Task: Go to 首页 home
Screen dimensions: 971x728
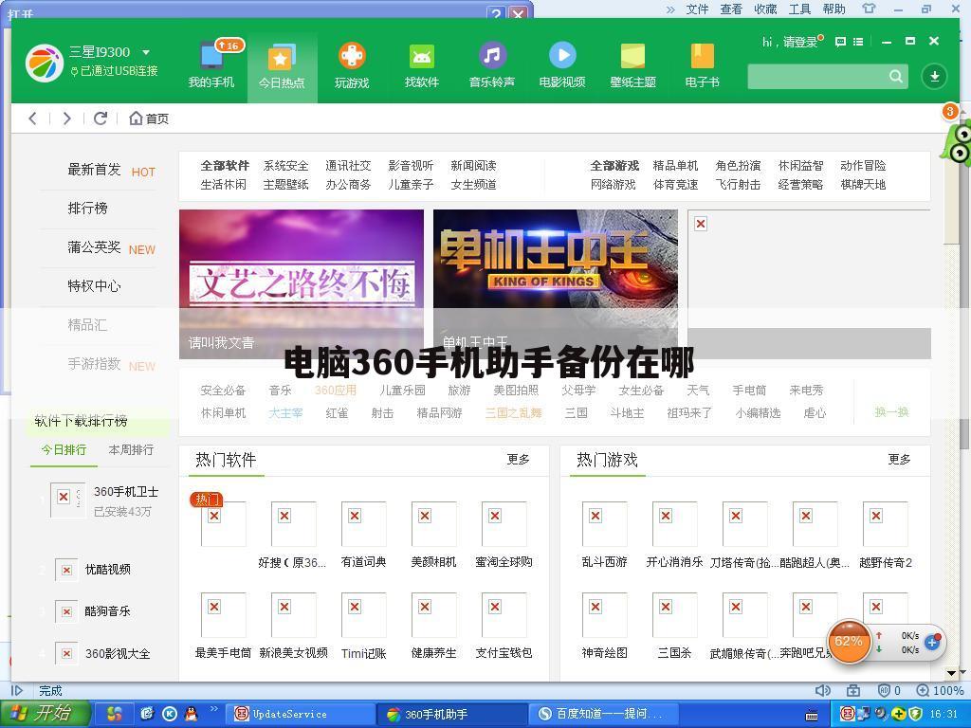Action: coord(149,118)
